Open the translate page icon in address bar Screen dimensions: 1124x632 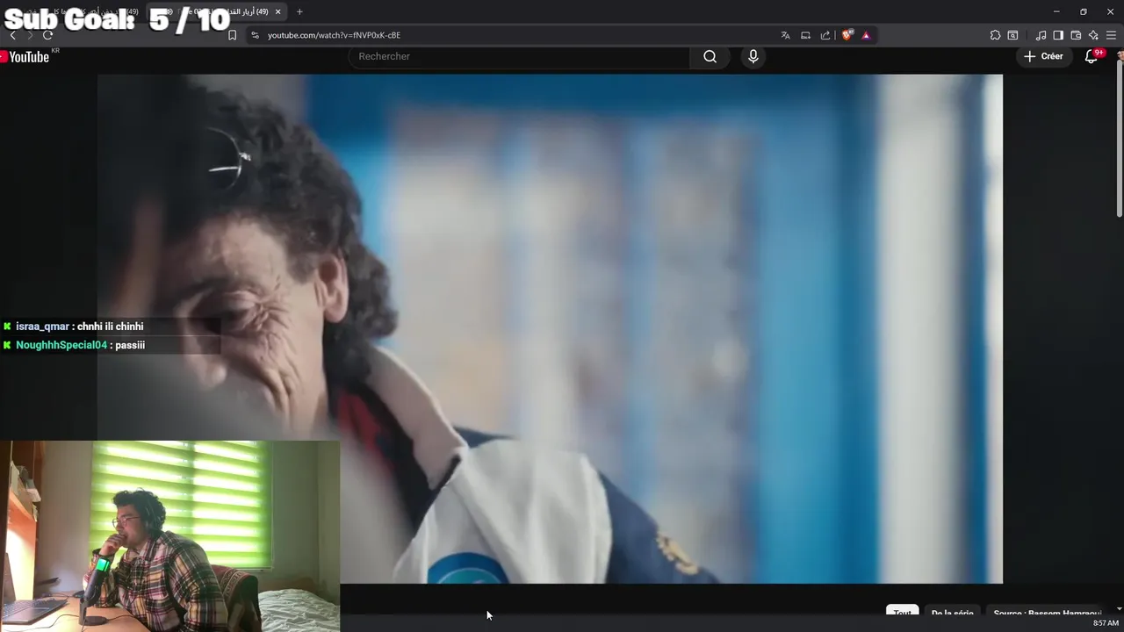pos(785,35)
